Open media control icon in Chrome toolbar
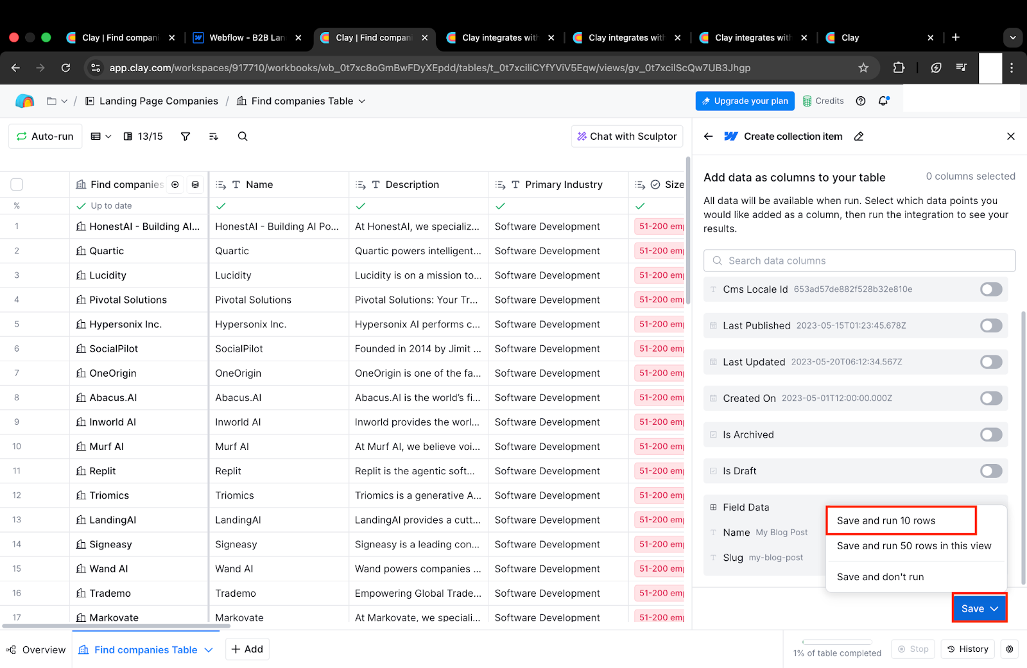Viewport: 1027px width, 668px height. tap(961, 67)
